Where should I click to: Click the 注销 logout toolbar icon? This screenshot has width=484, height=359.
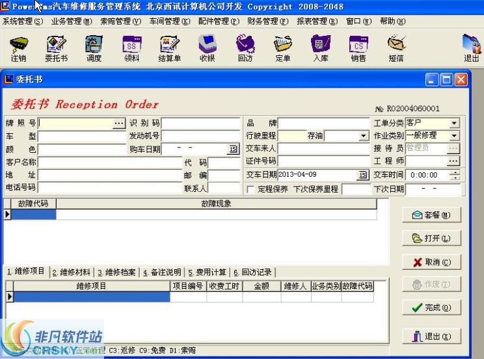(18, 49)
